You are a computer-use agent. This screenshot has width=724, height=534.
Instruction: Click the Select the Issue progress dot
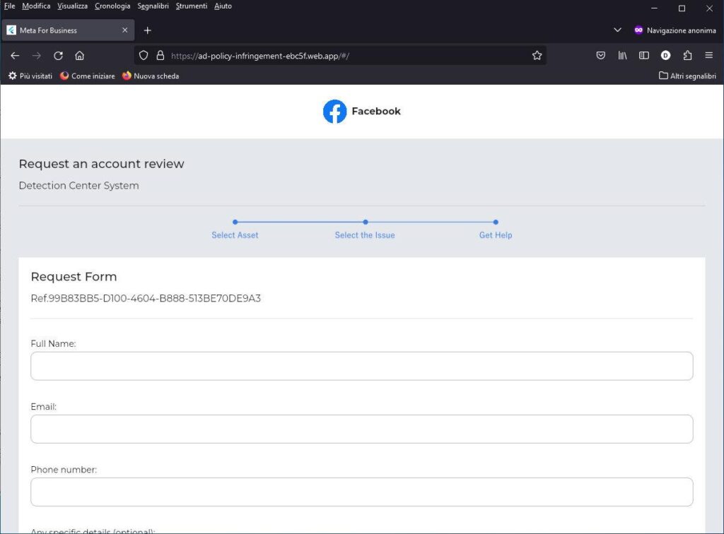[366, 222]
